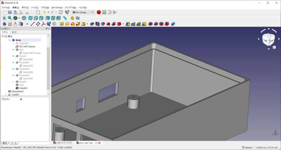Screen dimensions: 281x150
Task: Switch to the タスク tab
Action: (x=14, y=32)
